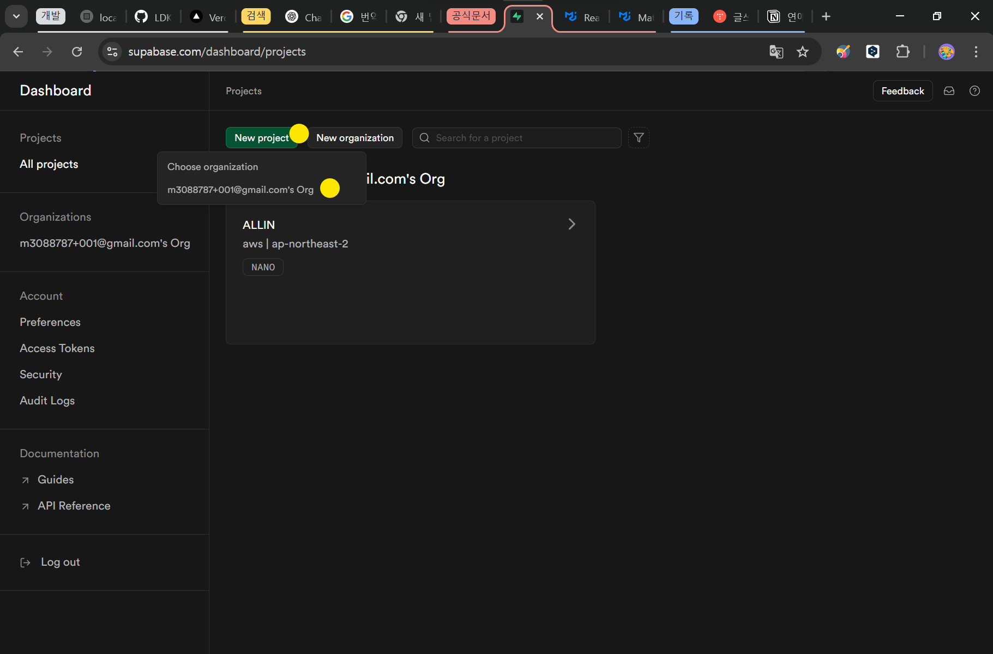Open Access Tokens in sidebar
The height and width of the screenshot is (654, 993).
[57, 348]
